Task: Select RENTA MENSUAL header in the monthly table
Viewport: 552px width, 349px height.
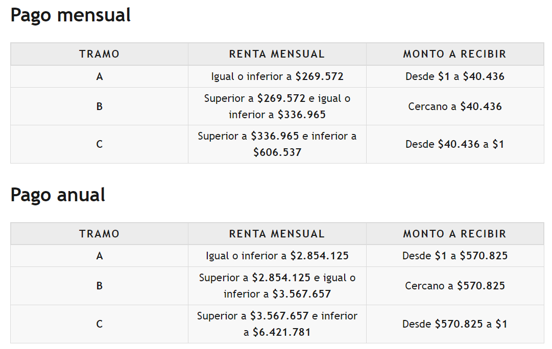Action: pos(277,54)
